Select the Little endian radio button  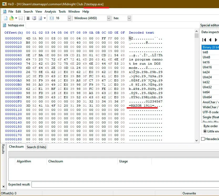[205, 131]
